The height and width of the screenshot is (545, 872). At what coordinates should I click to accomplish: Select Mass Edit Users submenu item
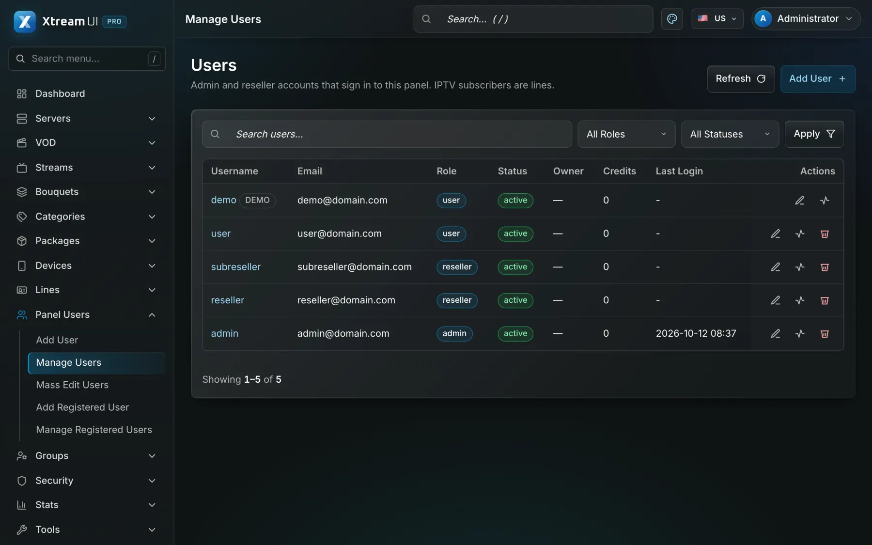96,385
